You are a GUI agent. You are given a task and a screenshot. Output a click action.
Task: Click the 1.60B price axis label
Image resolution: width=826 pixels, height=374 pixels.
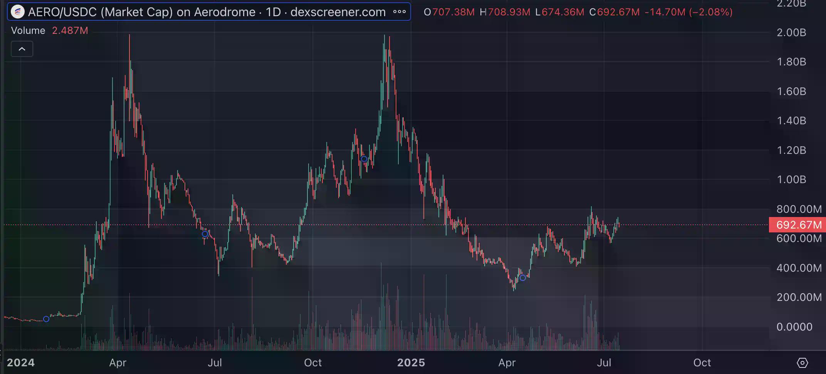click(x=791, y=92)
